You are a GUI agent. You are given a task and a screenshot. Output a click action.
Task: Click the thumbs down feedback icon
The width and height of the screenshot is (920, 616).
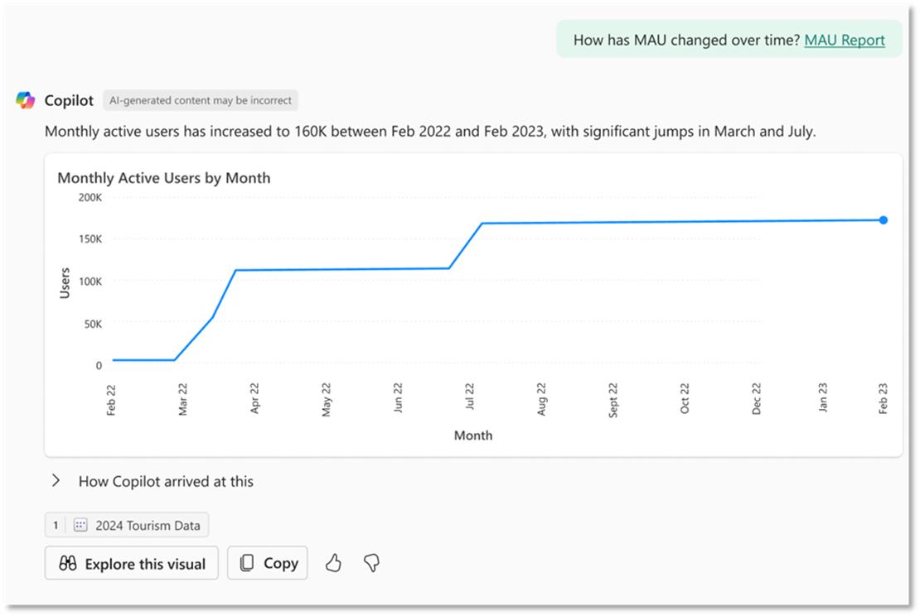tap(371, 563)
